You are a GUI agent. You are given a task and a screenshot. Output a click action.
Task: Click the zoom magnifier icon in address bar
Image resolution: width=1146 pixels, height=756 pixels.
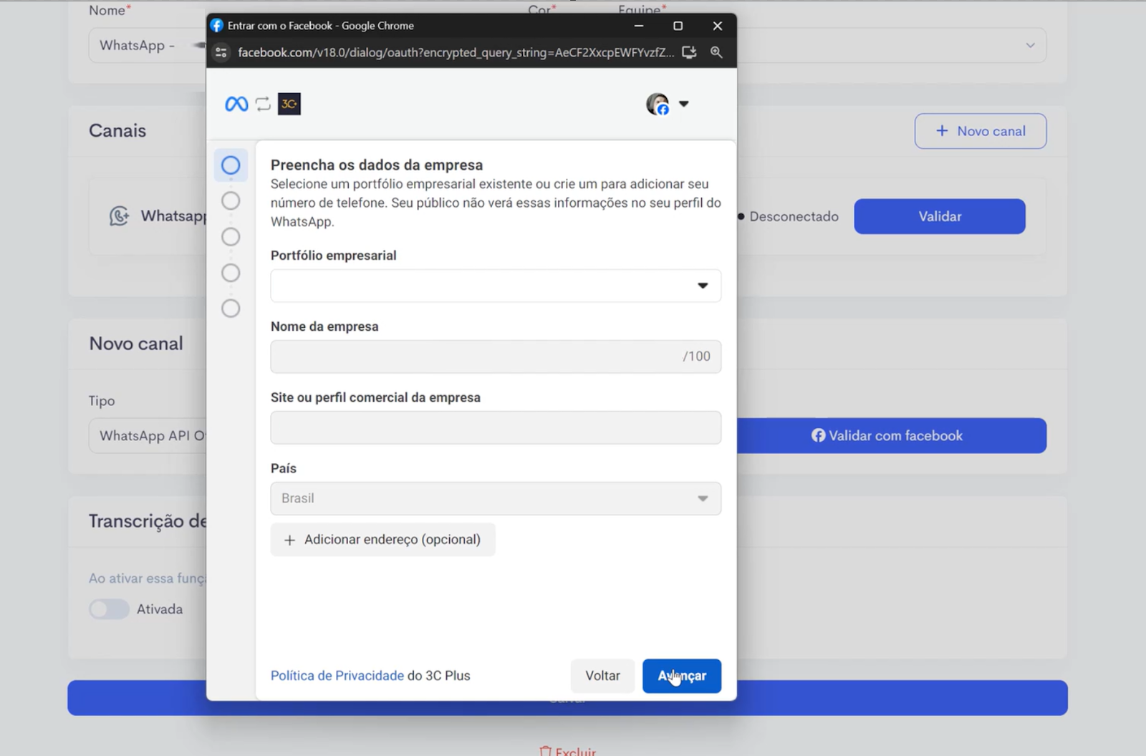716,52
